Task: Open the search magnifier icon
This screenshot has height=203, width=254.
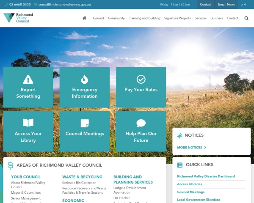Action: click(246, 18)
